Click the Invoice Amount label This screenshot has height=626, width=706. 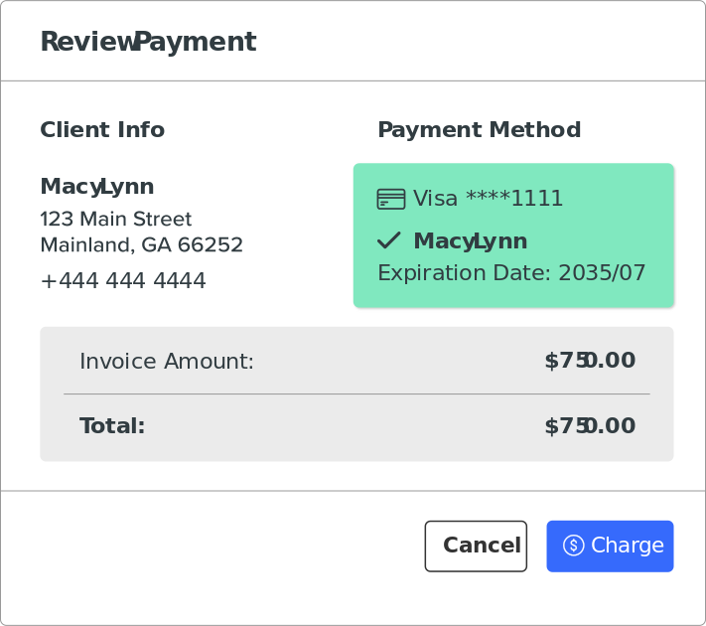pos(167,362)
